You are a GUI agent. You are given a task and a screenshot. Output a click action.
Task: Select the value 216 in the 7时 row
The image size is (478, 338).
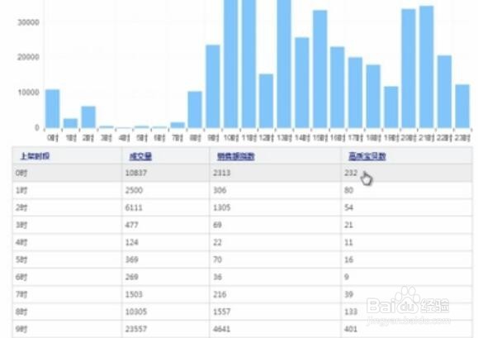pyautogui.click(x=220, y=294)
